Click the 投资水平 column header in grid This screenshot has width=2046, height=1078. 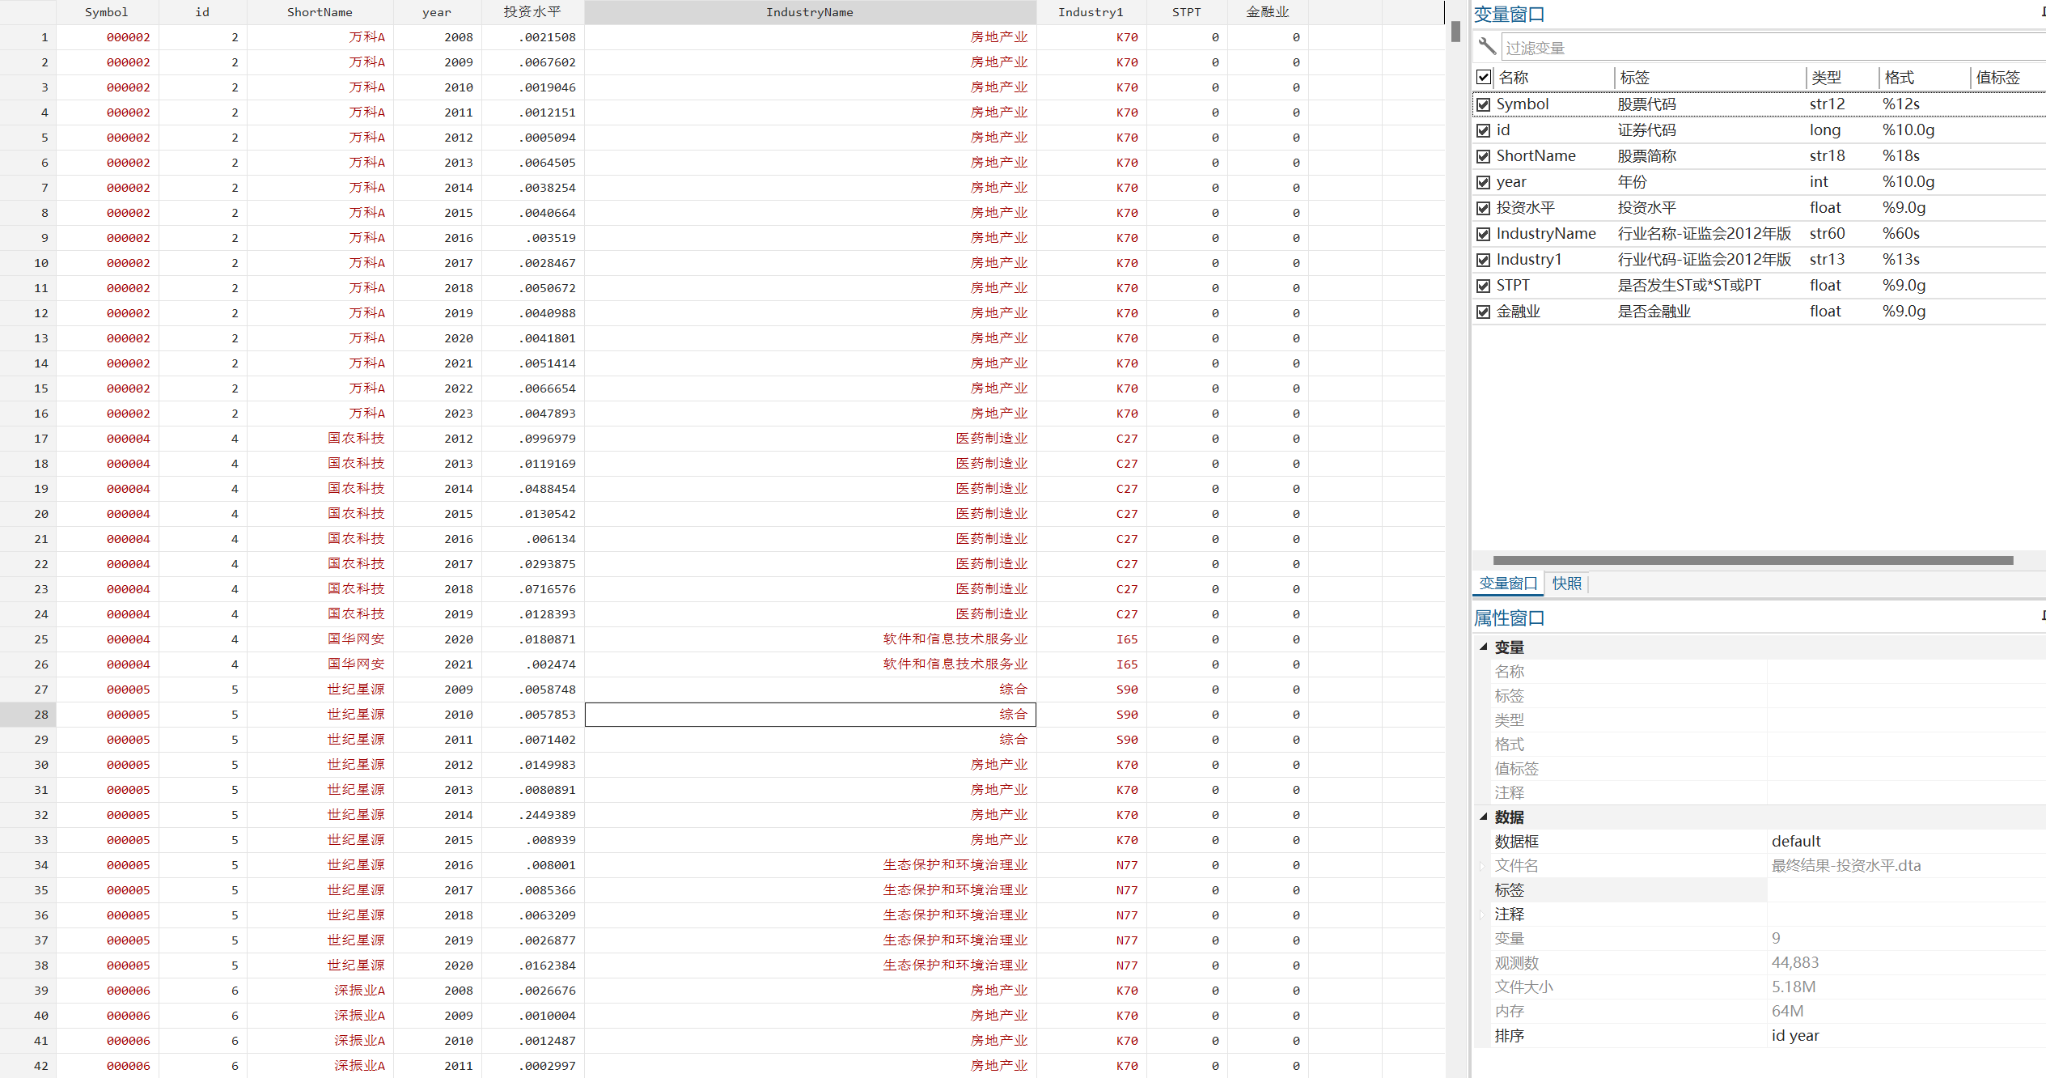click(532, 12)
